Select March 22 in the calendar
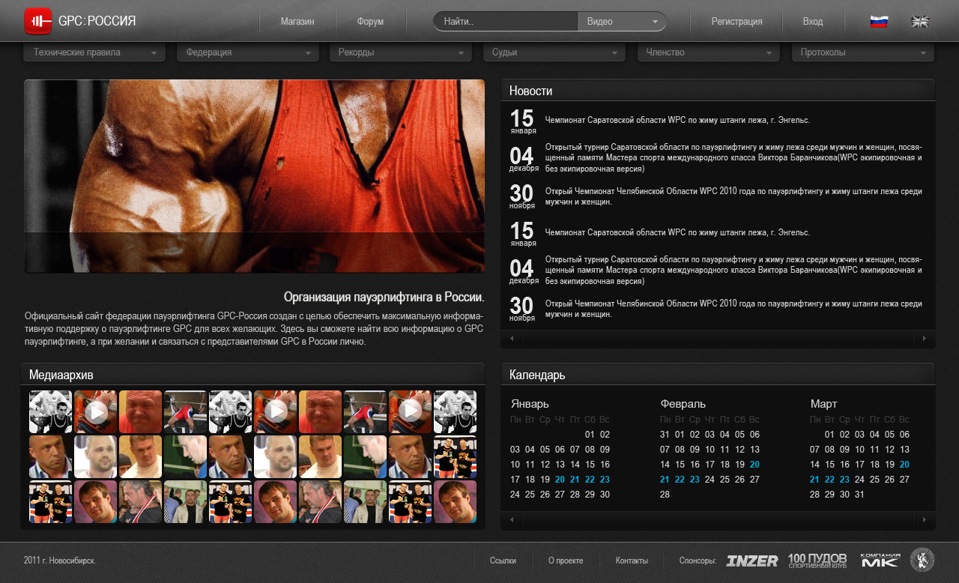The image size is (959, 583). tap(829, 480)
